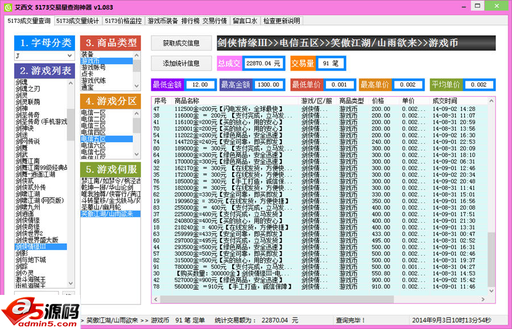The width and height of the screenshot is (512, 329).
Task: Sort the table by the 价格 column header
Action: [378, 101]
